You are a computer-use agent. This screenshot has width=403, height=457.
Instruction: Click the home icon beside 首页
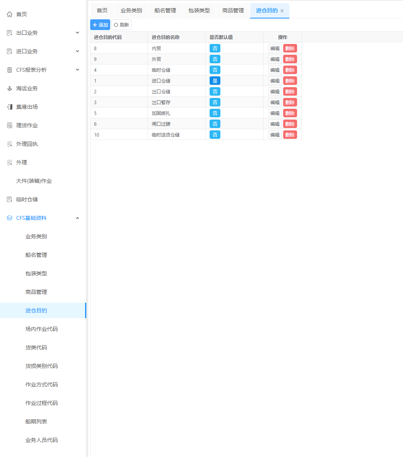(x=10, y=14)
